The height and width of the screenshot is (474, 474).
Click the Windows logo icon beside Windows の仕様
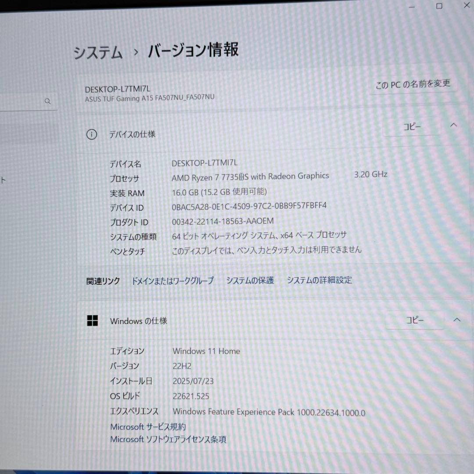[x=93, y=320]
